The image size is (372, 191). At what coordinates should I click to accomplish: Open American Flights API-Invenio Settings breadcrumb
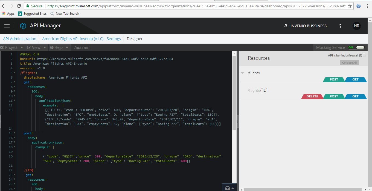pos(82,39)
